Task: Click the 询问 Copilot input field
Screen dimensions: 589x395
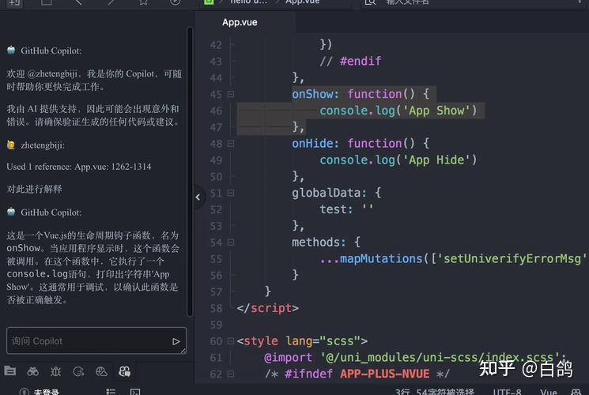Action: click(96, 341)
